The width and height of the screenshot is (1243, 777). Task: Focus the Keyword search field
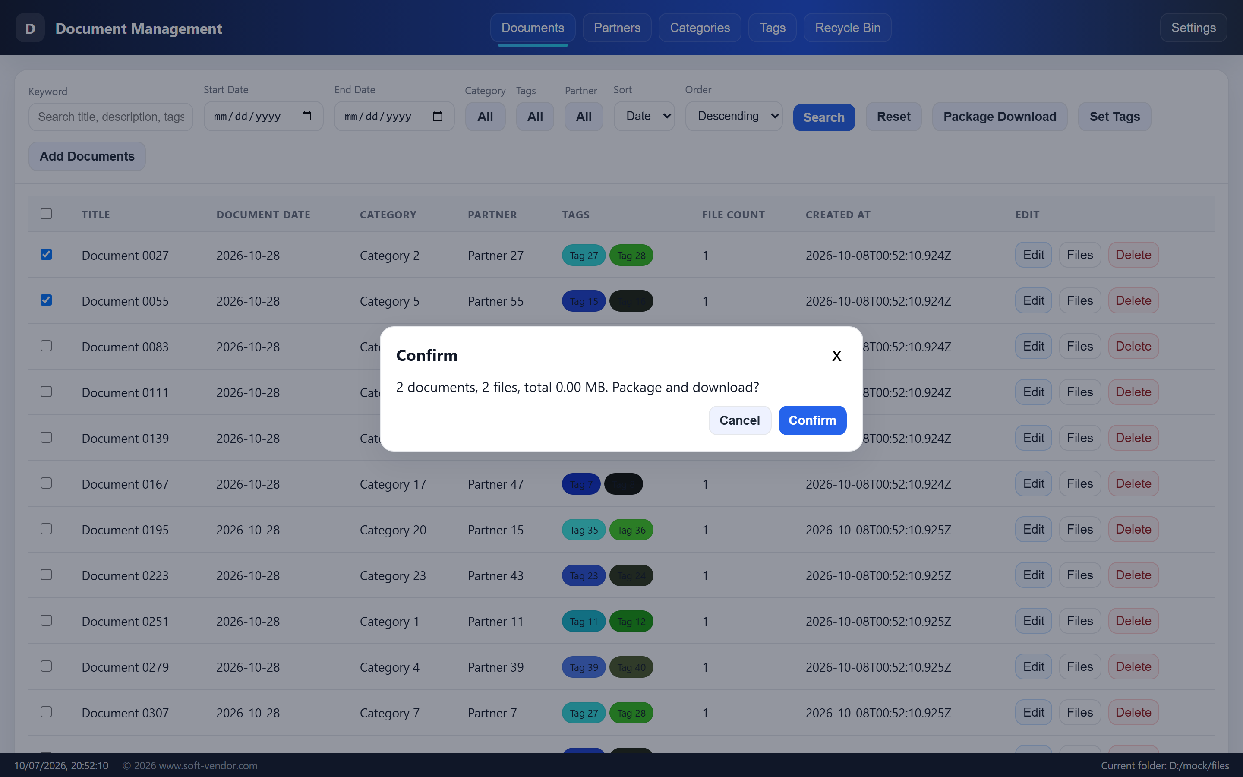tap(111, 117)
